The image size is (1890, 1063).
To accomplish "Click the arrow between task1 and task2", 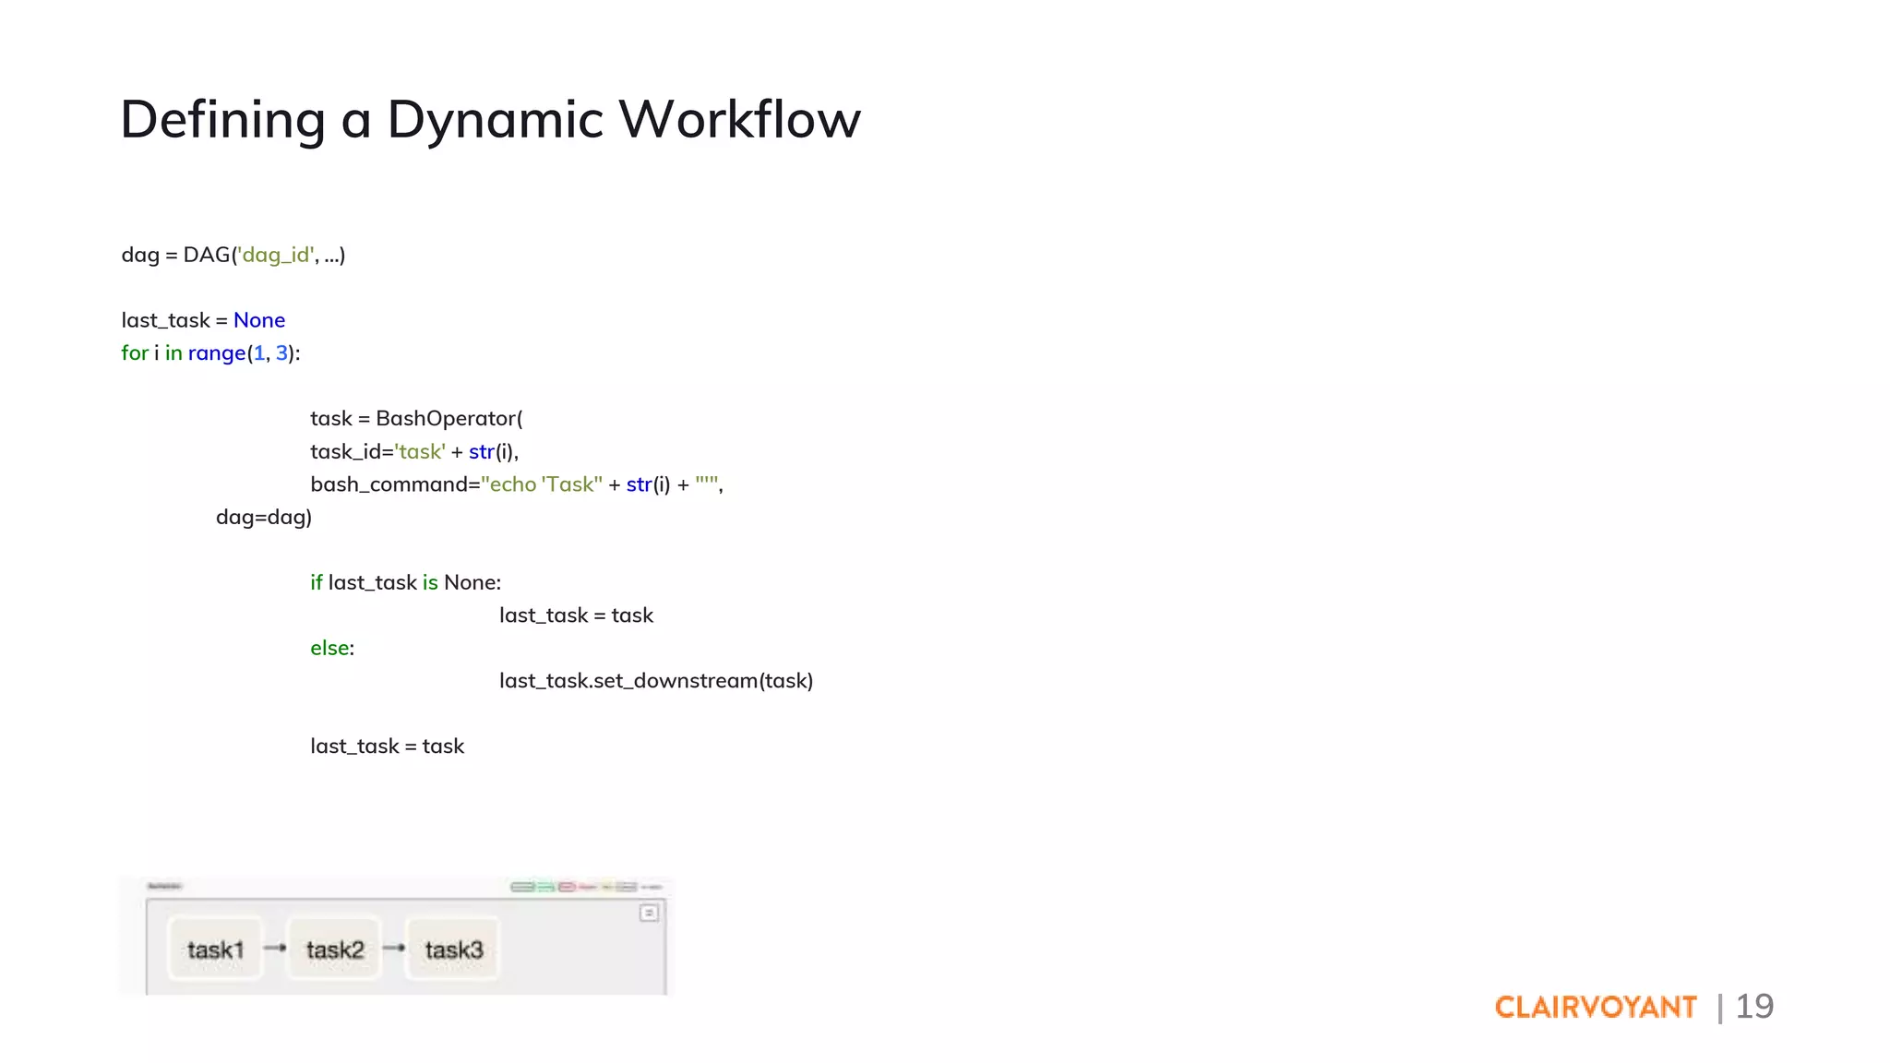I will (274, 948).
